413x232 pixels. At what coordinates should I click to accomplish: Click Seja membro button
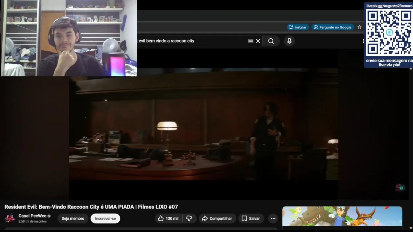point(73,218)
